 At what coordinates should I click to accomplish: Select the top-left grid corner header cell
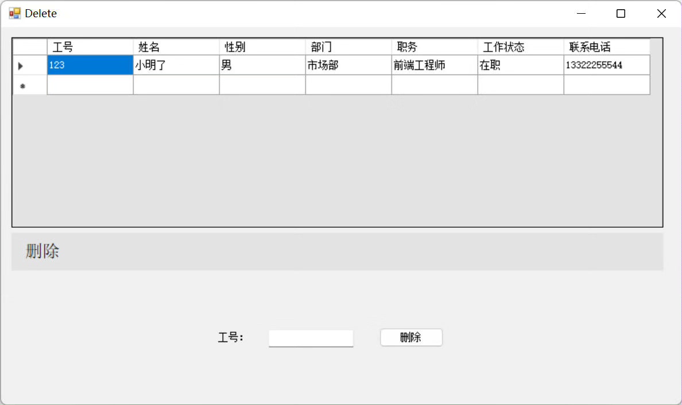(x=30, y=47)
